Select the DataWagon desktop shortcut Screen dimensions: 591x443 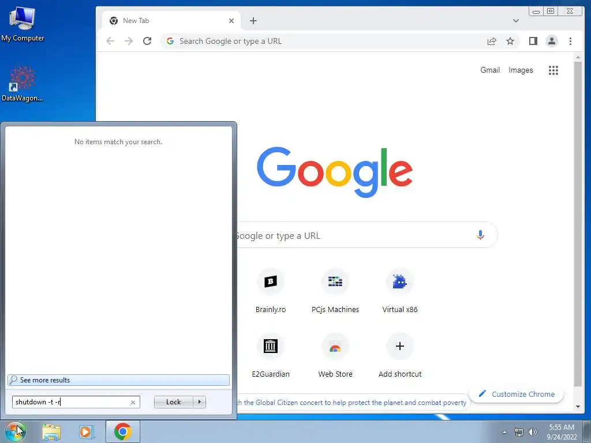(23, 84)
